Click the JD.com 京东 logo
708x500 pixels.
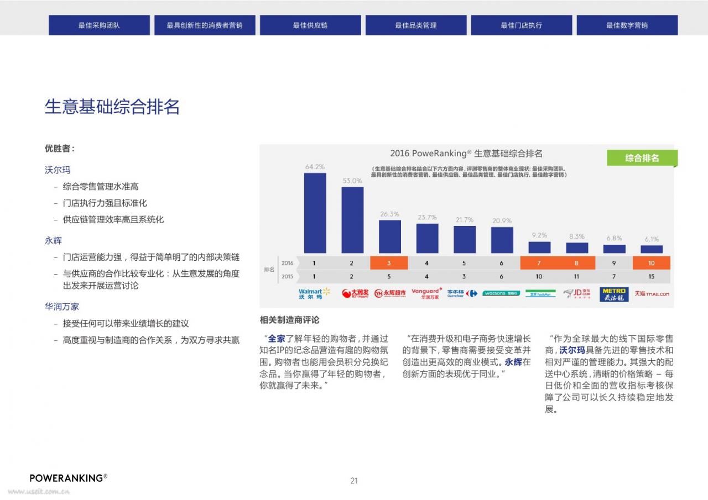point(577,293)
